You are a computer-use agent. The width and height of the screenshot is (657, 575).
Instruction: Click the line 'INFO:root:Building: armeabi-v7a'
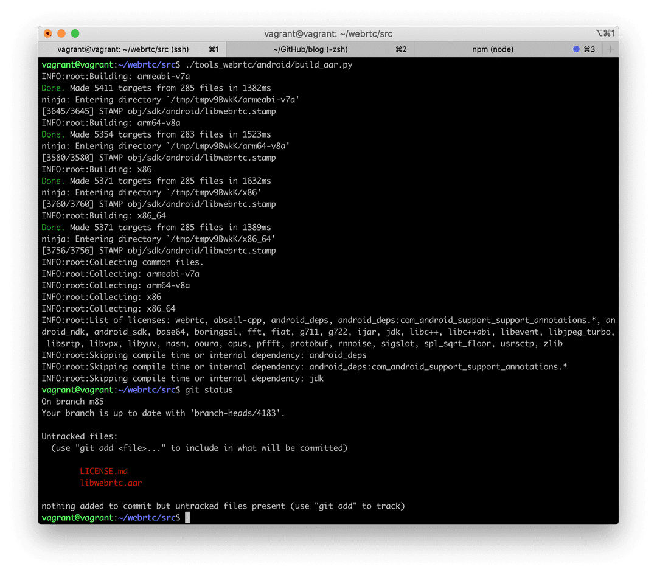[x=116, y=76]
